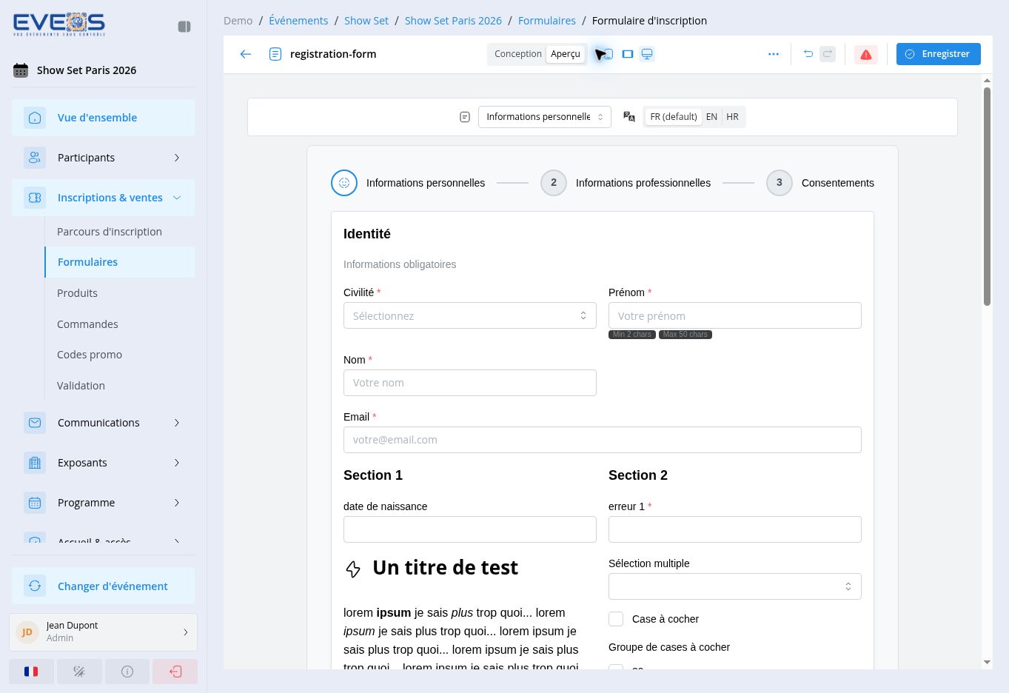The image size is (1009, 693).
Task: Open Commandes menu item
Action: click(x=120, y=324)
